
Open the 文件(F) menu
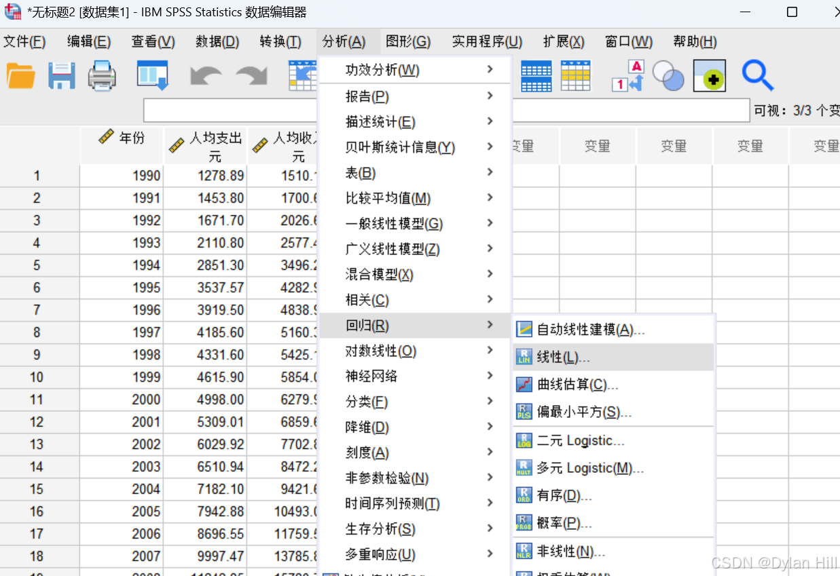pos(24,42)
